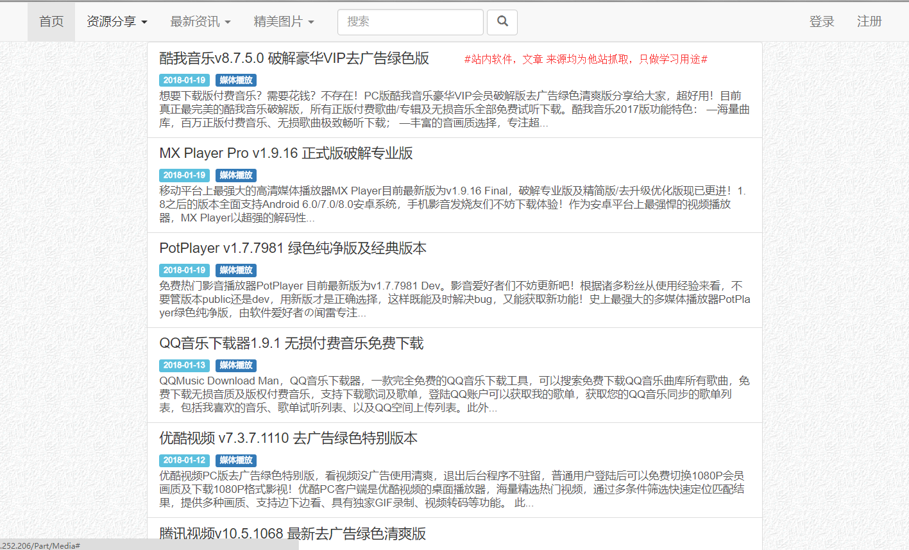Click date badge 2018-01-19 under MX Player

point(184,175)
